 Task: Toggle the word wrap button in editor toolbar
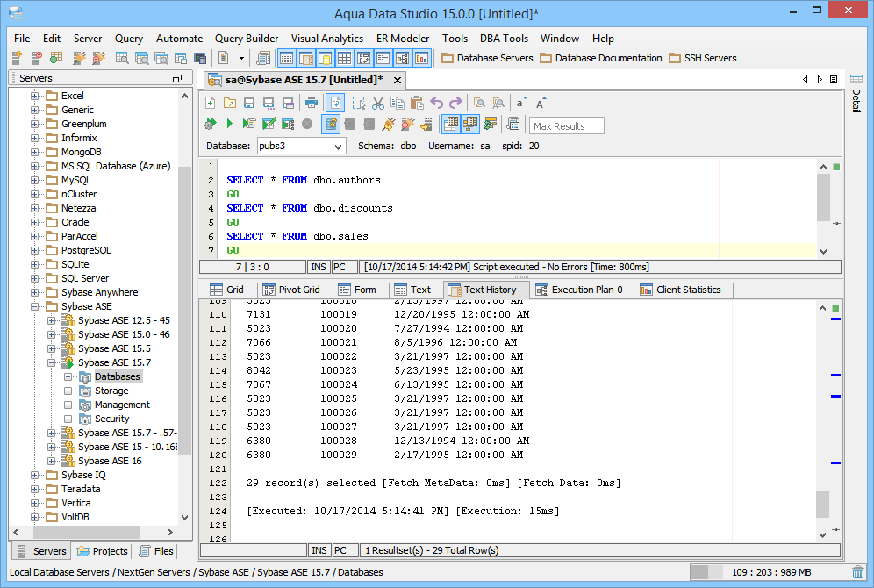coord(334,103)
